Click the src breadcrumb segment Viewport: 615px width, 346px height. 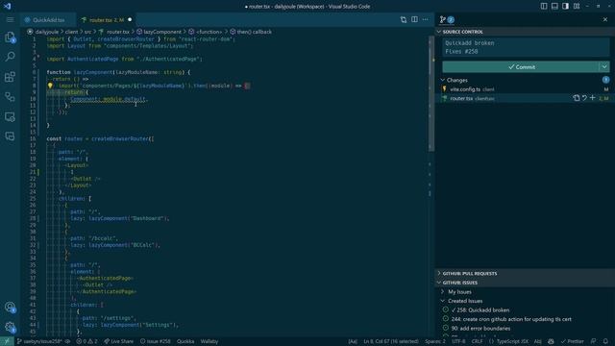coord(87,32)
